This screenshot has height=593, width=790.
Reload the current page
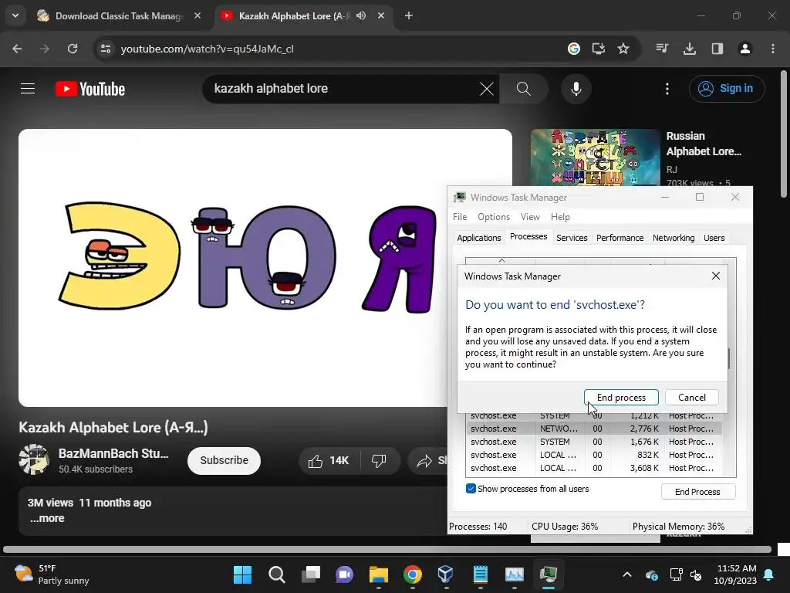click(73, 49)
